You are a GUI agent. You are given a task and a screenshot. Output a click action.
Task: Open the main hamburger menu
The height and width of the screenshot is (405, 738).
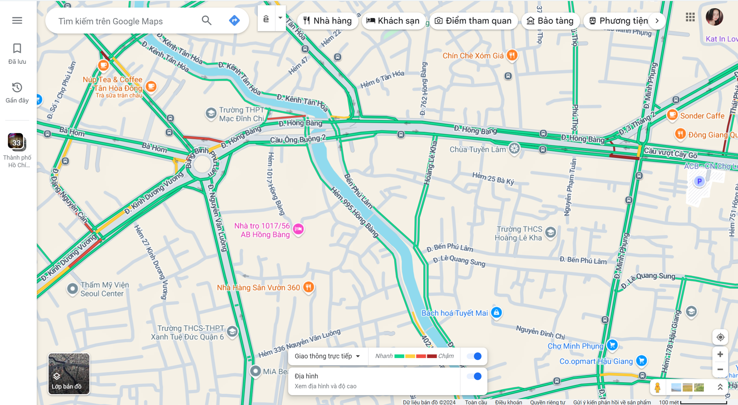(x=17, y=21)
